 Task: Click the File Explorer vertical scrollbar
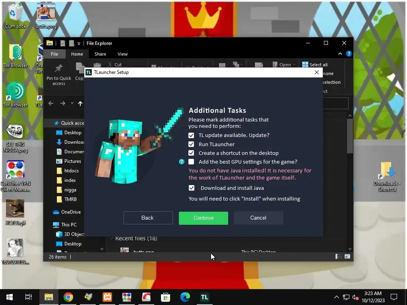[350, 136]
